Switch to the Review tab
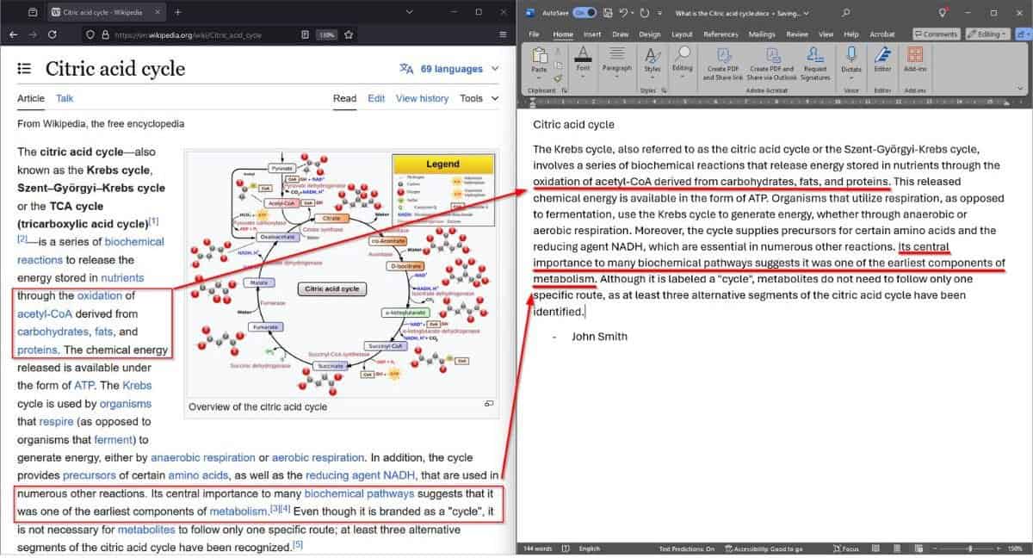This screenshot has width=1033, height=558. click(797, 34)
